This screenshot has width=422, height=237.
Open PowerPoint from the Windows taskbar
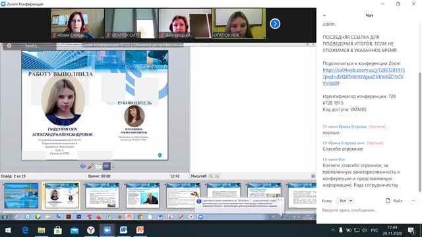point(140,230)
